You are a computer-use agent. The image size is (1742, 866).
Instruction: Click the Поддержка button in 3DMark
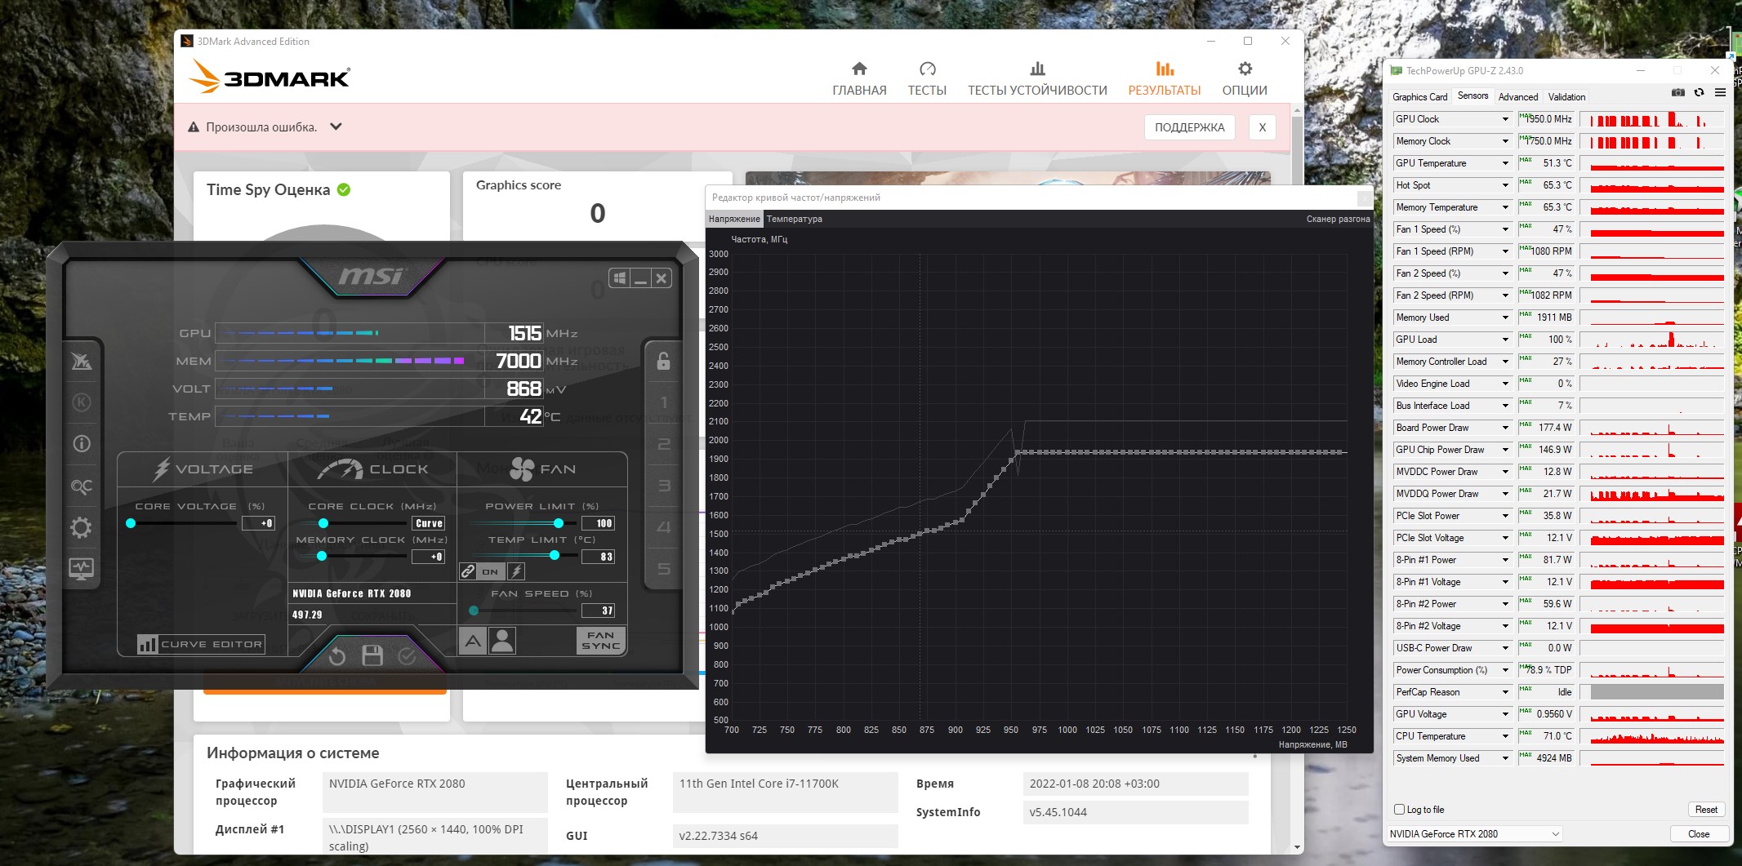click(x=1190, y=127)
